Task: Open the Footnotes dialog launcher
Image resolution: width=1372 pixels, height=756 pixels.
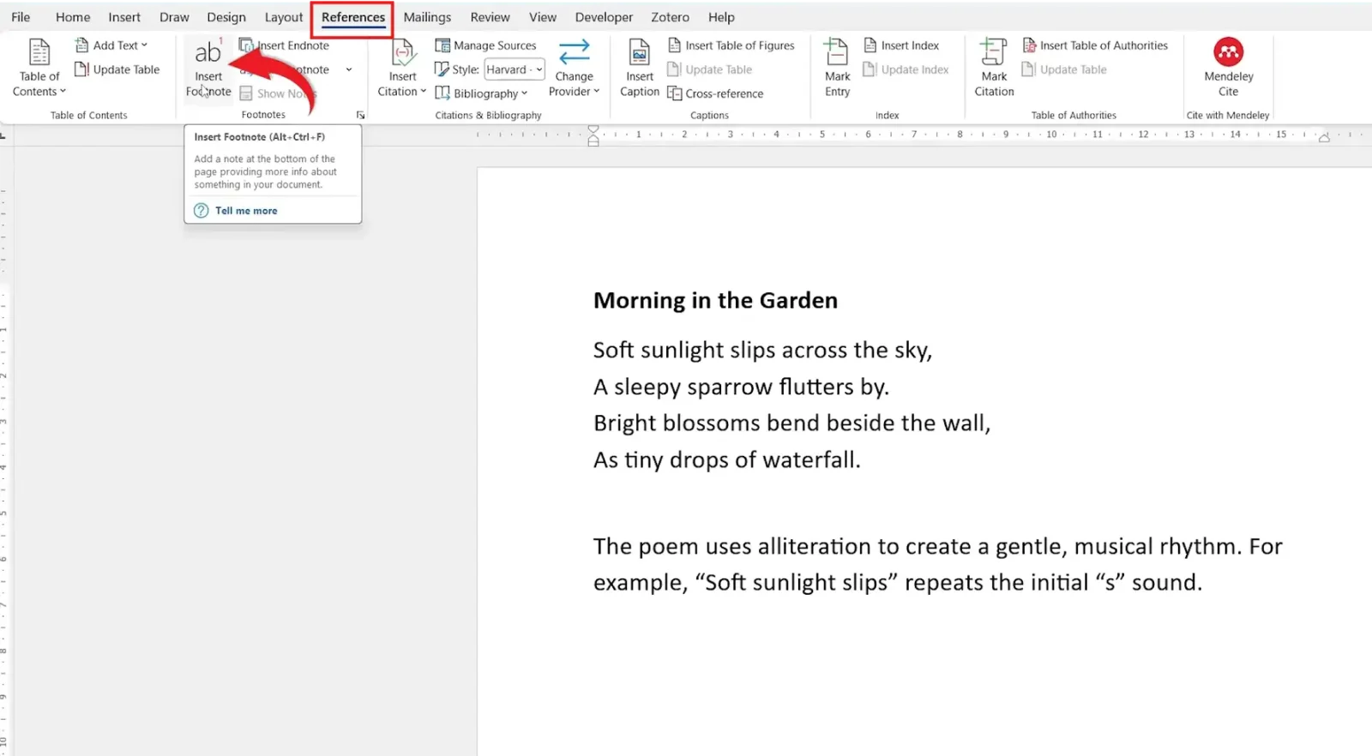Action: tap(360, 115)
